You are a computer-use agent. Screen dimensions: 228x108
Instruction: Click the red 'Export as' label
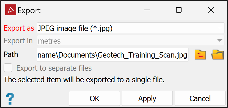coord(19,28)
